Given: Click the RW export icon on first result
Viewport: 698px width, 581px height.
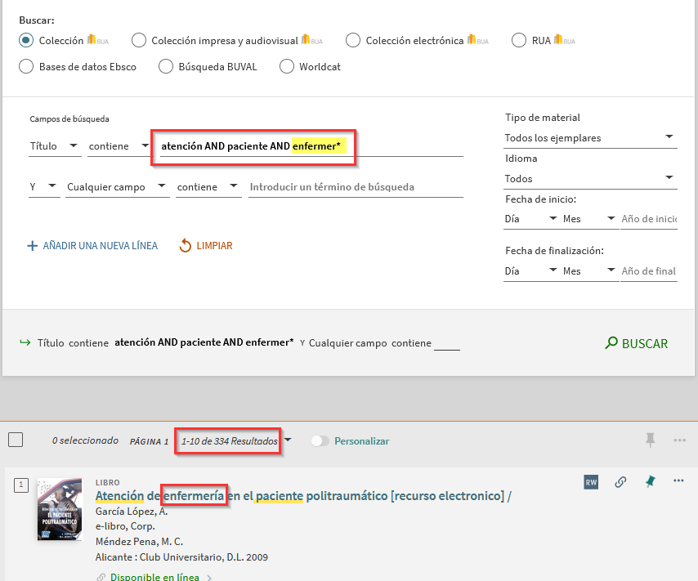Looking at the screenshot, I should (591, 482).
